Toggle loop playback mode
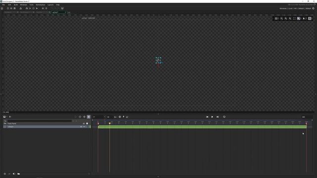The height and width of the screenshot is (178, 317). point(224,117)
